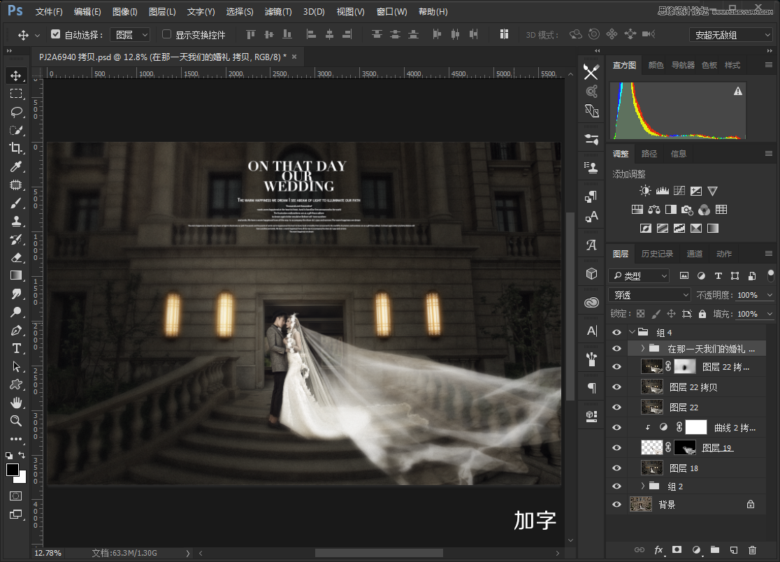Open the 滤镜(T) menu
780x562 pixels.
tap(278, 12)
